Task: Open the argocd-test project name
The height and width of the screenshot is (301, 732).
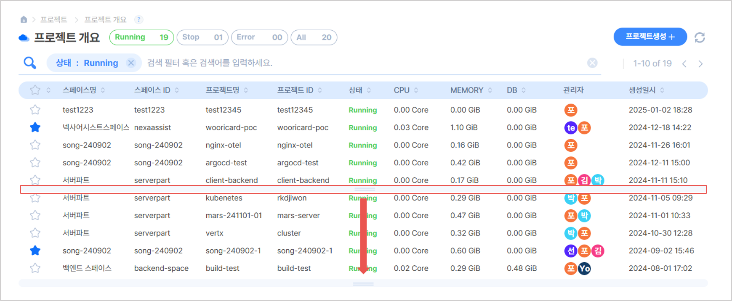Action: [x=226, y=163]
